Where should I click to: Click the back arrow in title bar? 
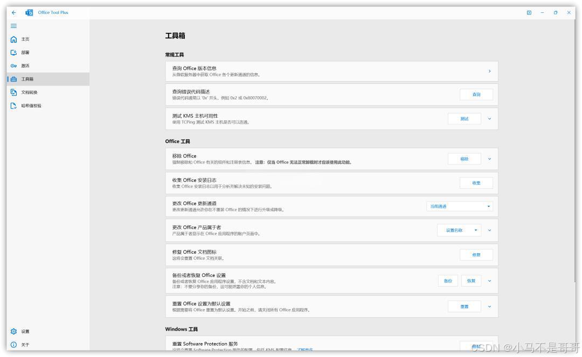[13, 12]
